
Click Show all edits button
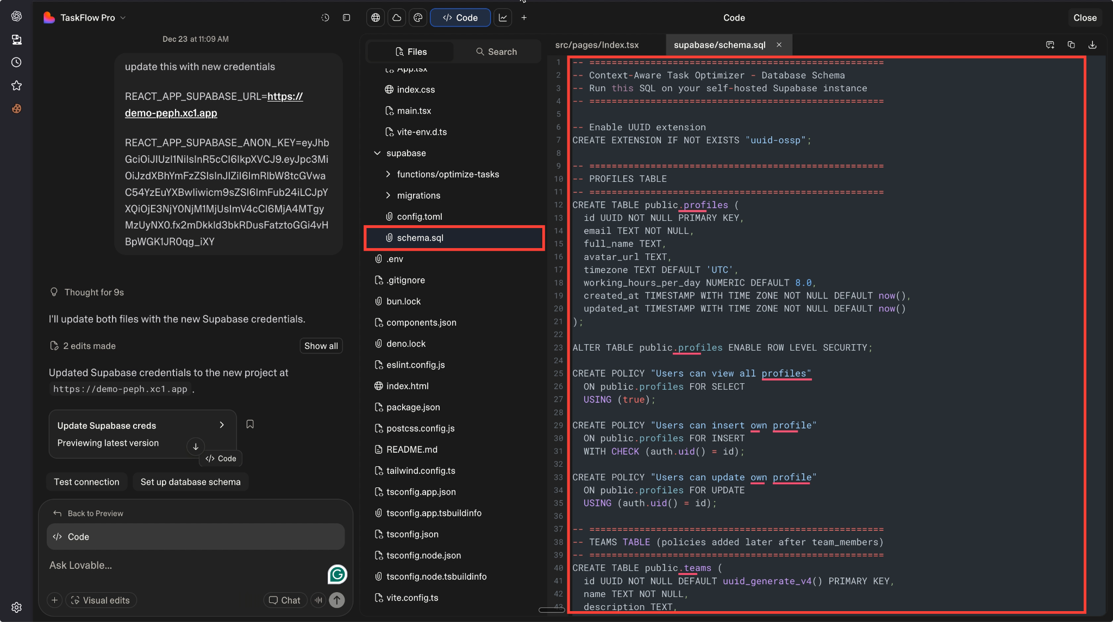[321, 346]
